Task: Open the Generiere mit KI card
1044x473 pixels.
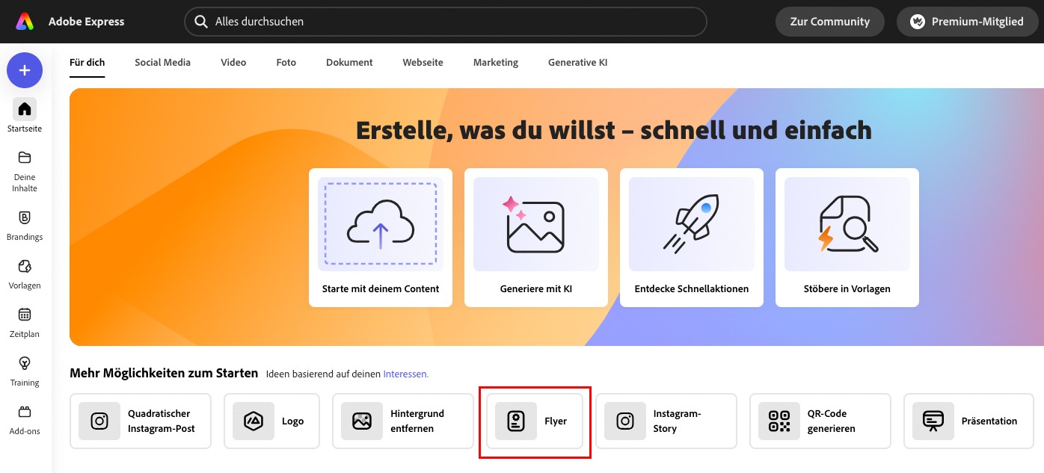Action: point(536,237)
